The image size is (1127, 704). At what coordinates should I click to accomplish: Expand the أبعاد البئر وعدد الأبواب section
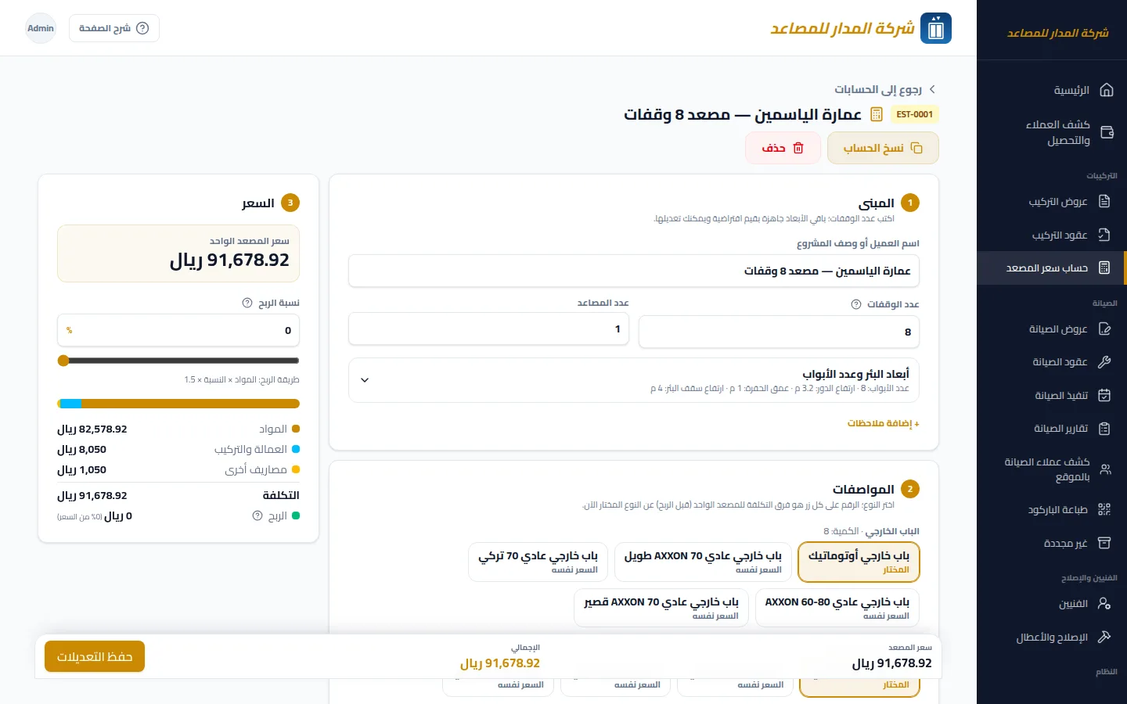[634, 380]
